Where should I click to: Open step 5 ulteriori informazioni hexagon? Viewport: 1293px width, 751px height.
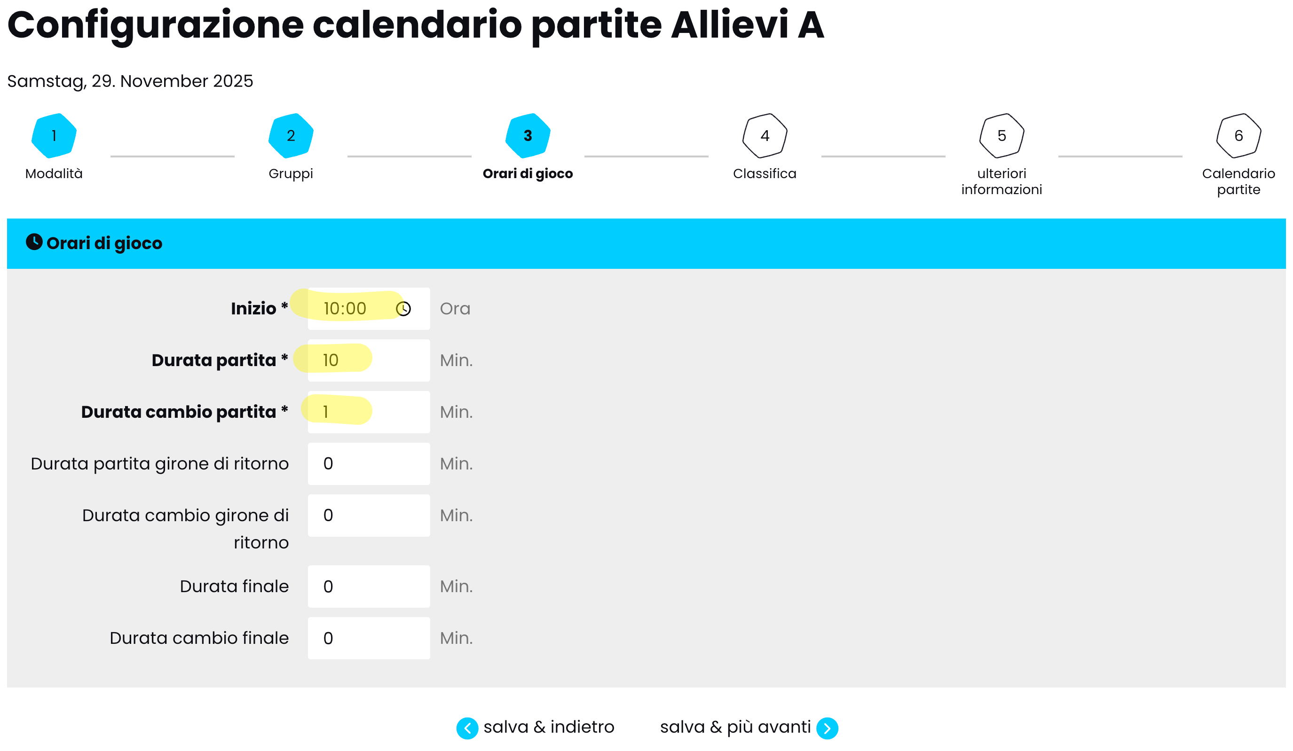(1001, 135)
